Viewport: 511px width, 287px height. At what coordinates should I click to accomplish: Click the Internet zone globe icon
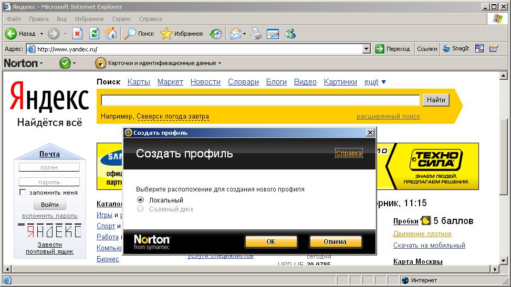pos(405,280)
